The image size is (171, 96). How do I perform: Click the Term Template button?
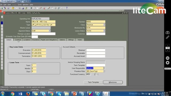tap(93, 82)
